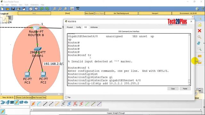Open the File menu
Viewport: 205px width, 115px height.
pos(2,5)
